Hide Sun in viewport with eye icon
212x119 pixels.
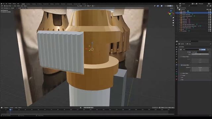coord(209,29)
